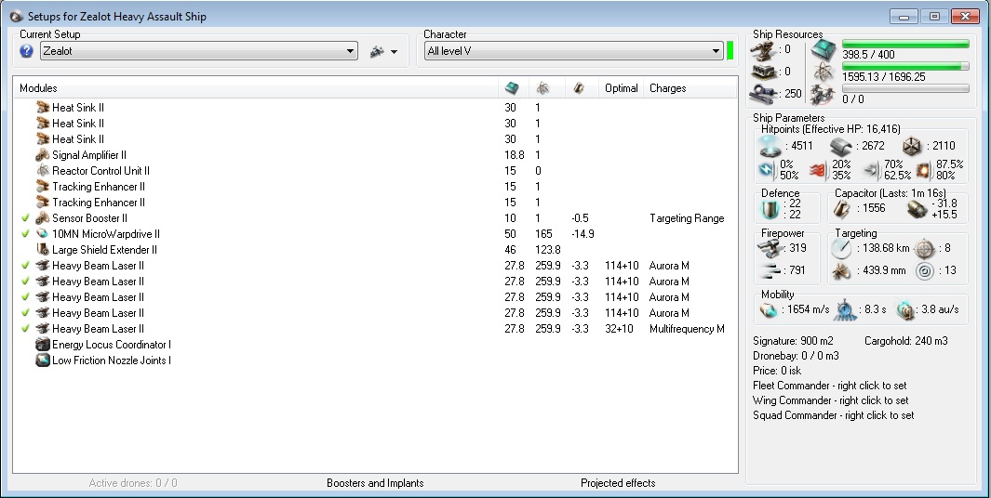Click the Energy Locus Coordinator I rig icon
The image size is (991, 498).
(43, 344)
